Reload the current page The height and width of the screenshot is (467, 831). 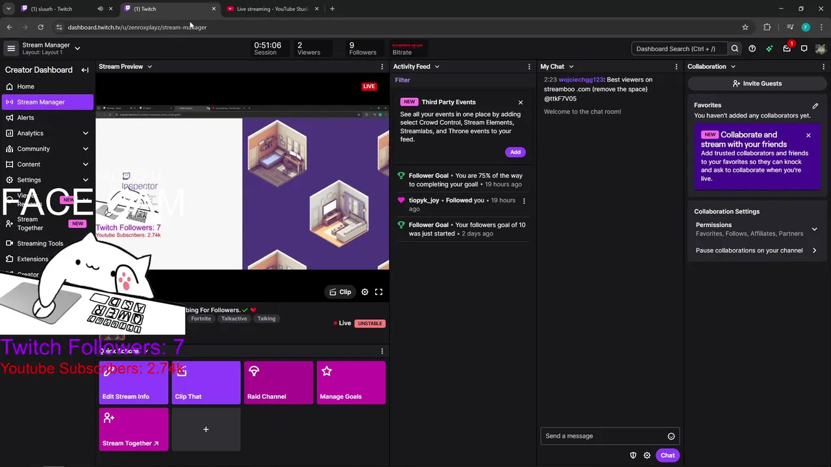pyautogui.click(x=40, y=27)
